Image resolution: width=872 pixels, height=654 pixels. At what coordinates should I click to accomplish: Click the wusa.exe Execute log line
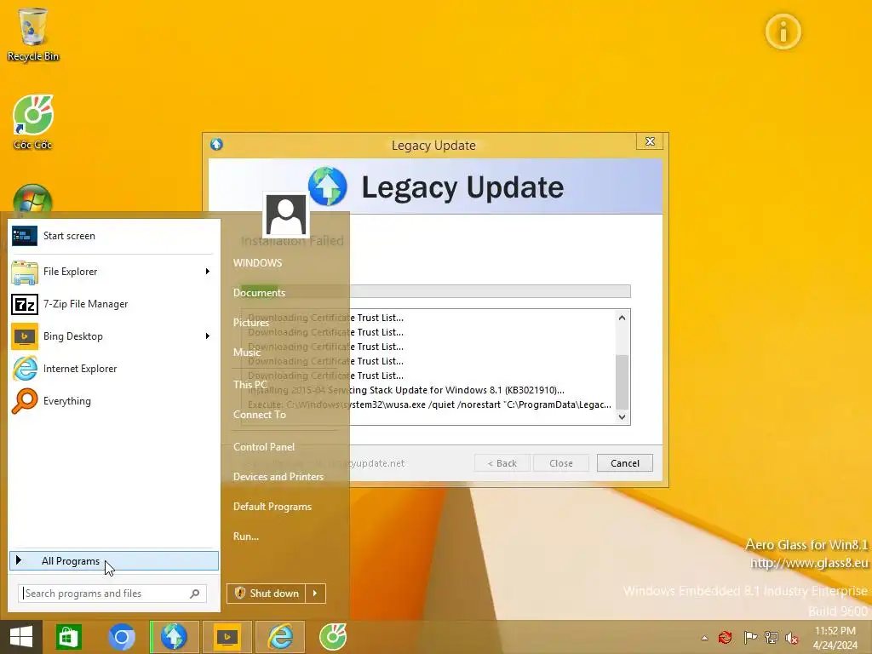tap(429, 404)
